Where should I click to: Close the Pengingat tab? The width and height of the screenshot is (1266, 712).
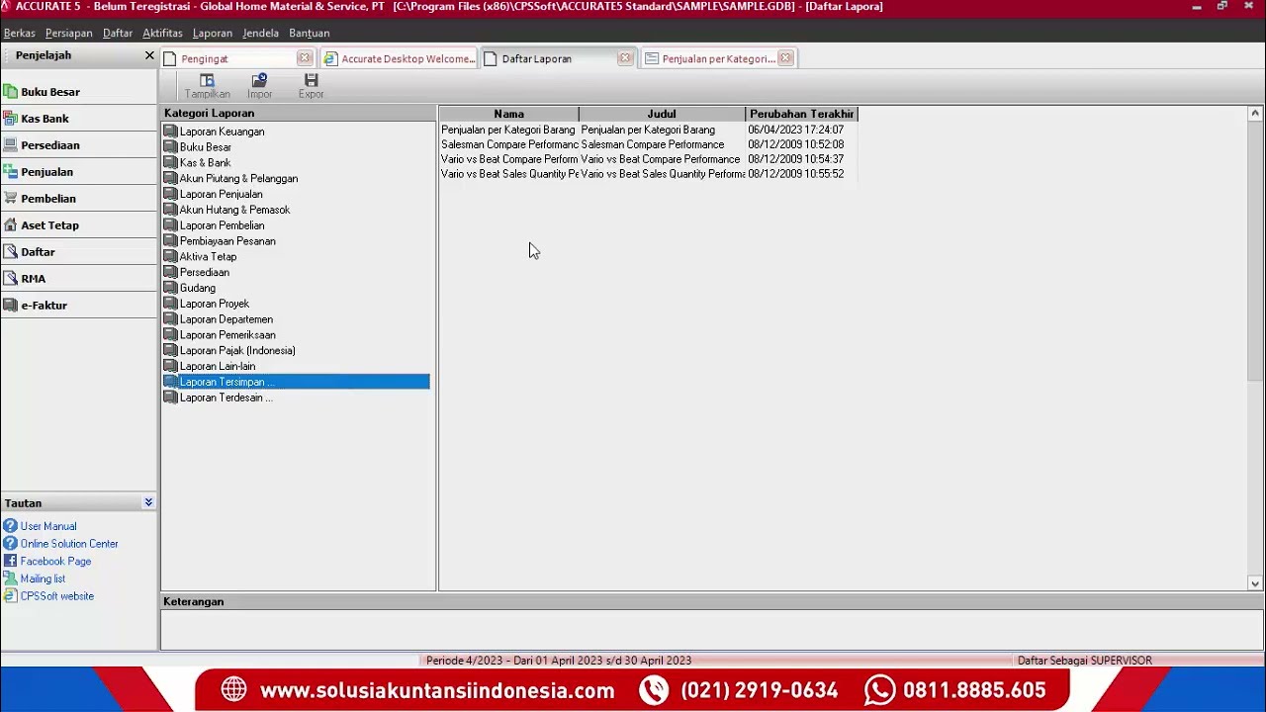click(x=305, y=58)
